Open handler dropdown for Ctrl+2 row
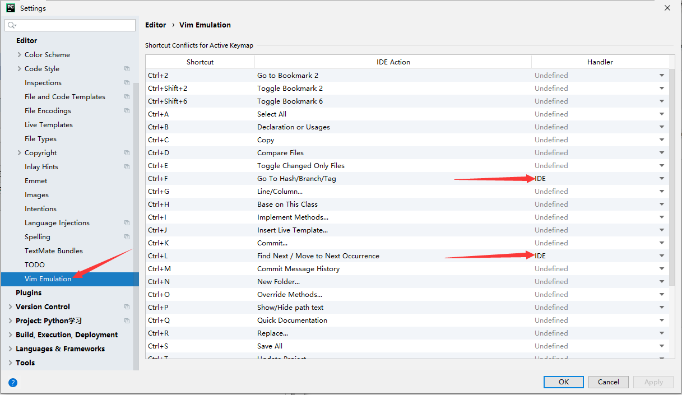682x395 pixels. coord(662,76)
